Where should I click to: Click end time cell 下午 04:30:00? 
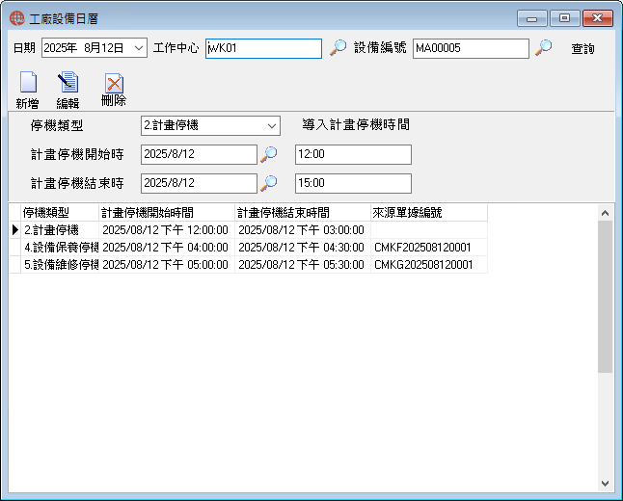point(301,248)
